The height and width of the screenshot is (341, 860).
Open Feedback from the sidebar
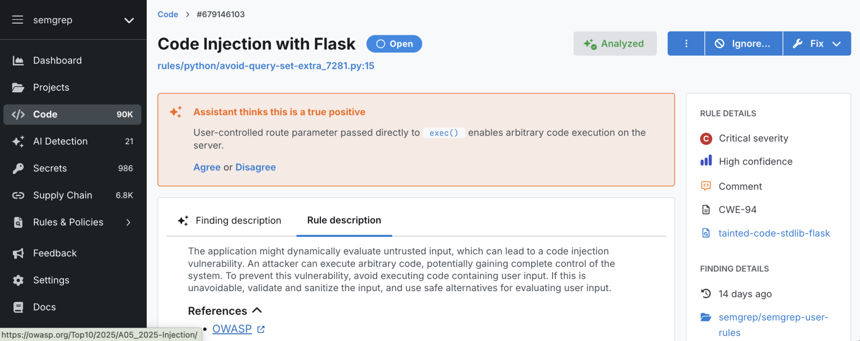coord(54,253)
